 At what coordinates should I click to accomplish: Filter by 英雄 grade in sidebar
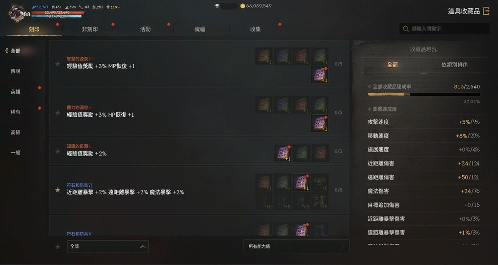[x=15, y=91]
